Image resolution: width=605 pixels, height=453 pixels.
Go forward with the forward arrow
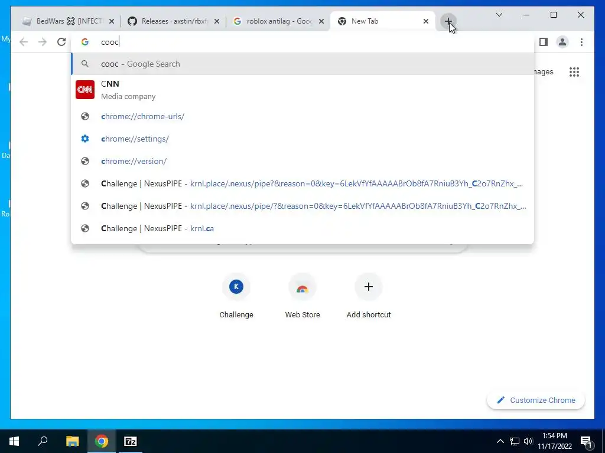tap(43, 42)
